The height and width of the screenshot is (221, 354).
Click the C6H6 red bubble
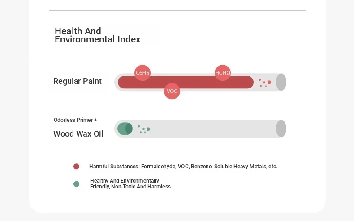coord(142,73)
